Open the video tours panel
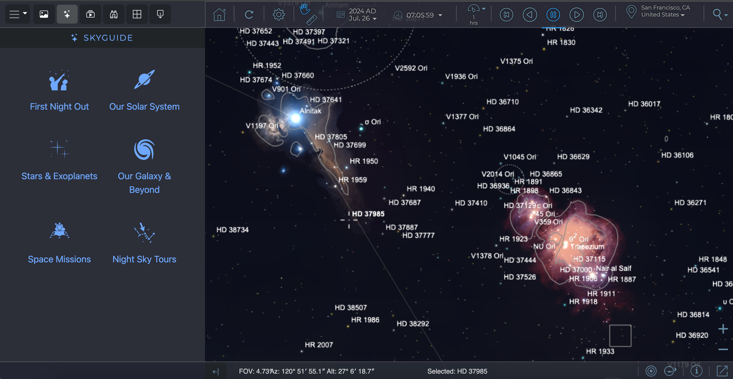The image size is (733, 379). [x=90, y=14]
